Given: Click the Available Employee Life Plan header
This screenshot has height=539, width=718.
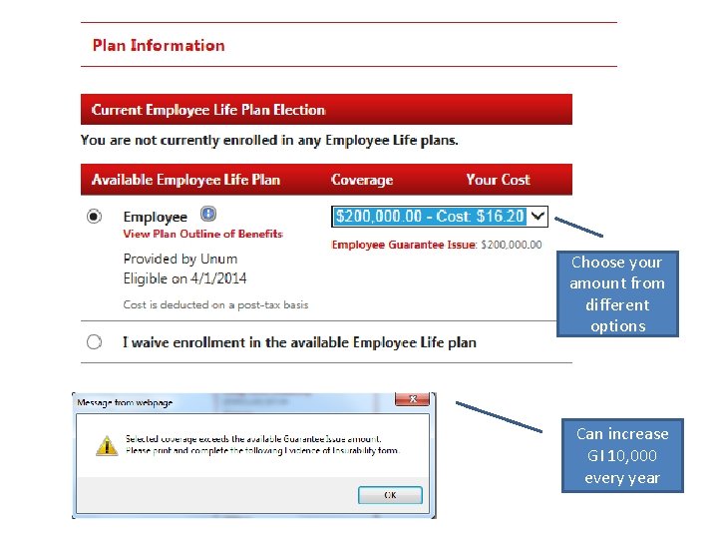Looking at the screenshot, I should tap(185, 180).
